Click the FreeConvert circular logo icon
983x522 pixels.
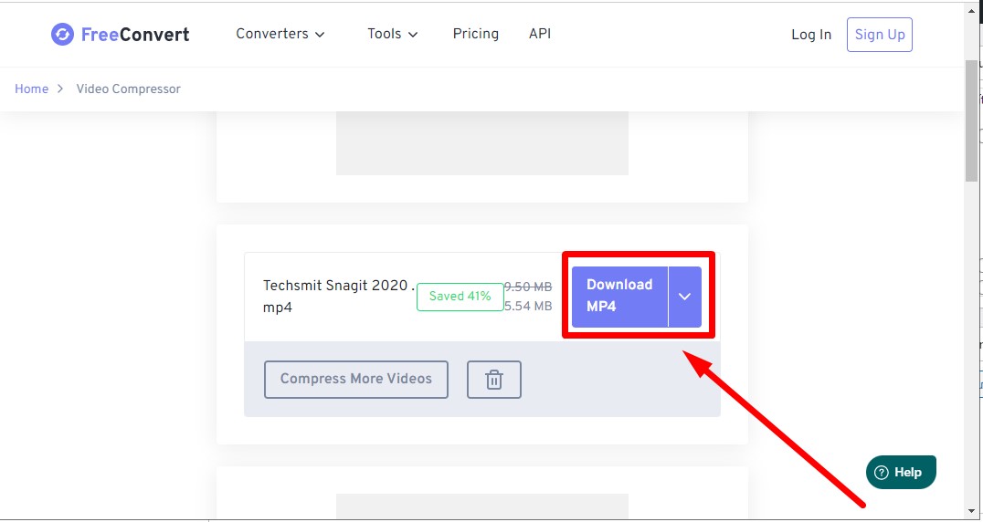(x=62, y=35)
